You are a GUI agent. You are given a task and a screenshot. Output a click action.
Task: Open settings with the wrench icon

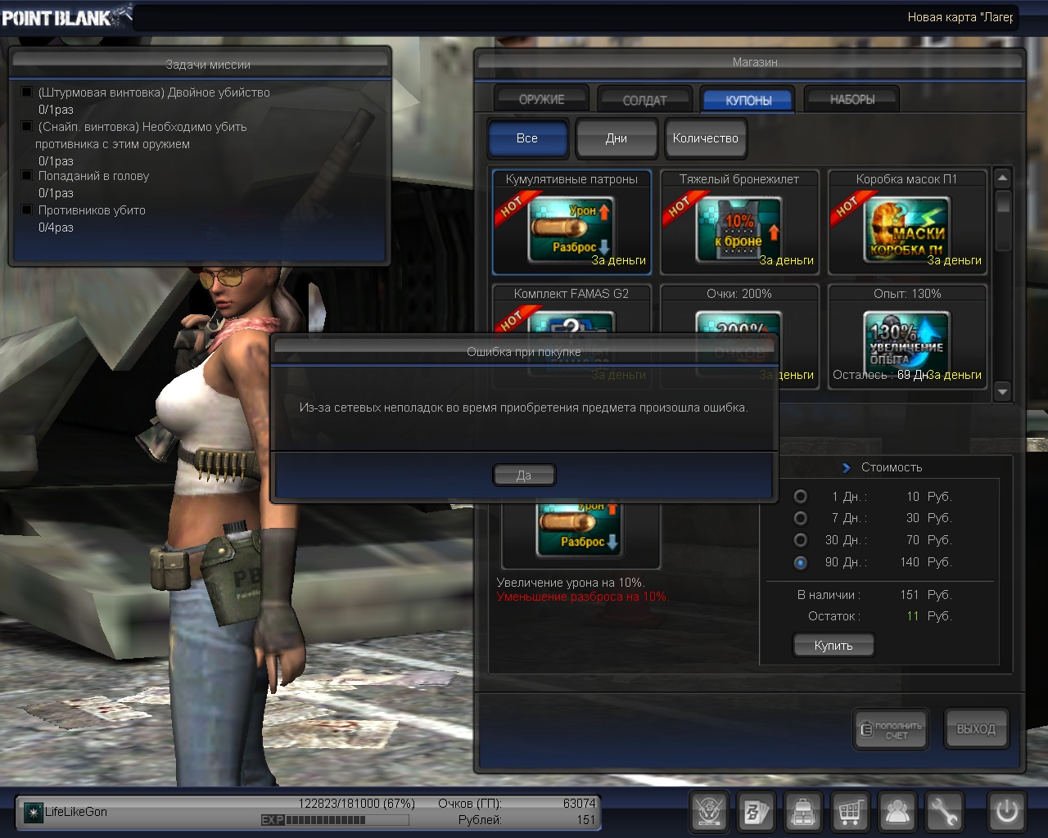click(x=944, y=812)
